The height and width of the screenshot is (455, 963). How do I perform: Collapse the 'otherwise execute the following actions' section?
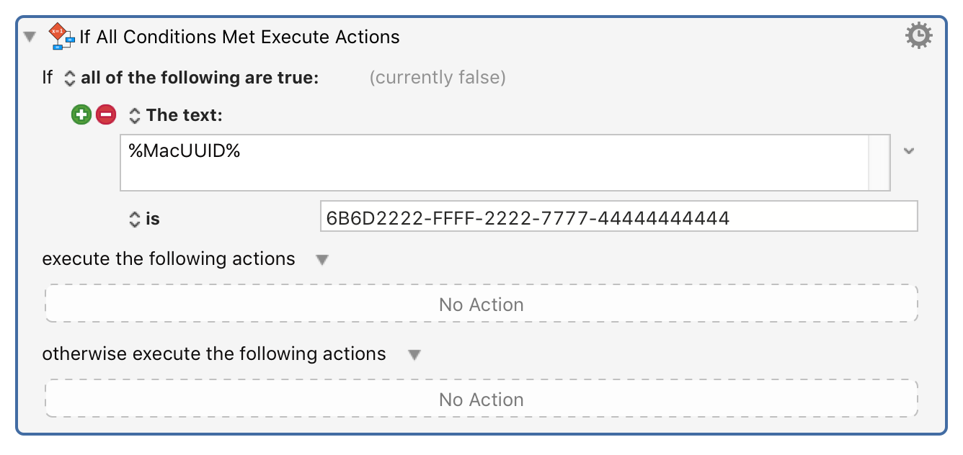[x=414, y=355]
